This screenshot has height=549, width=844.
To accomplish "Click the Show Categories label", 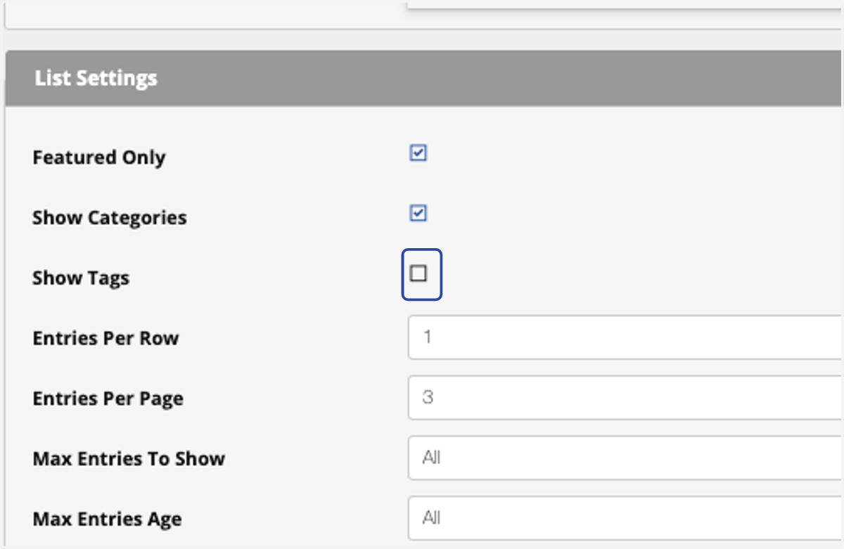I will click(x=110, y=218).
